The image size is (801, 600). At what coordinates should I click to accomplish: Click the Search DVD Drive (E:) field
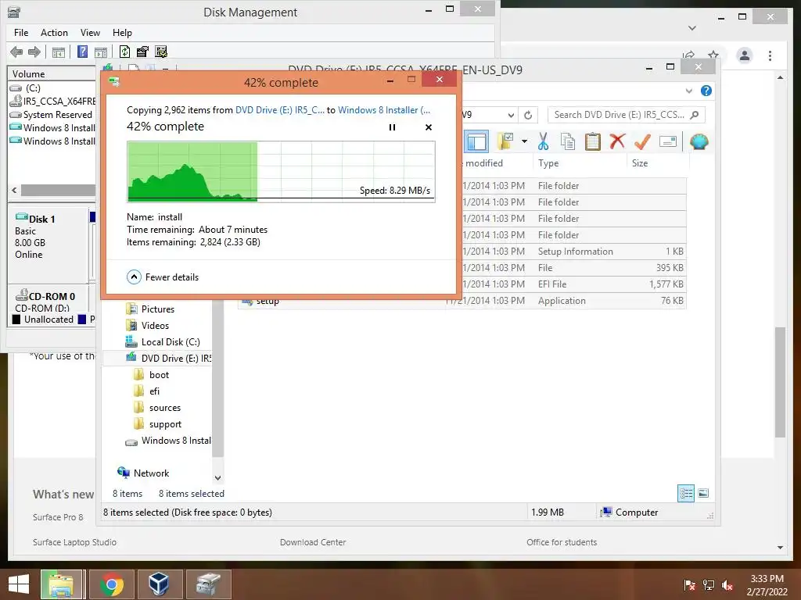[627, 115]
